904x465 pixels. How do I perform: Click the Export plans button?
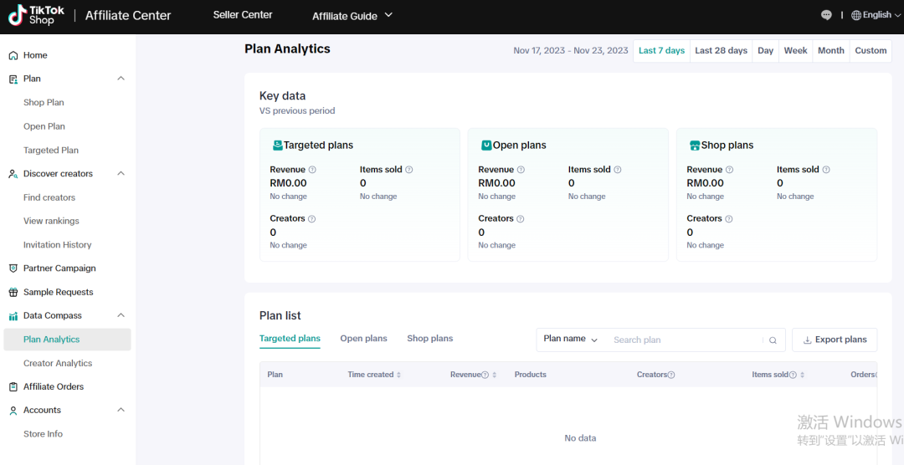pyautogui.click(x=835, y=340)
